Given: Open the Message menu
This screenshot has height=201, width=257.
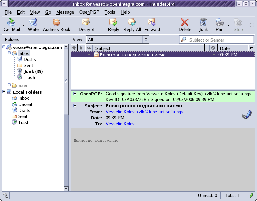Looking at the screenshot, I should point(65,12).
